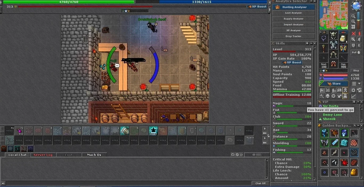Toggle the chat eye visibility button
Image resolution: width=364 pixels, height=187 pixels.
pos(257,155)
